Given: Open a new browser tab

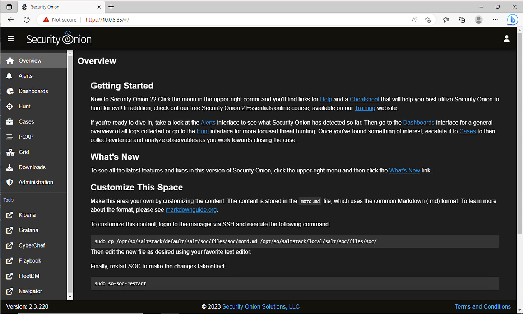Looking at the screenshot, I should point(111,7).
